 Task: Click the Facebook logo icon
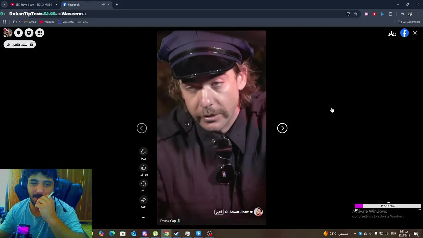coord(404,33)
